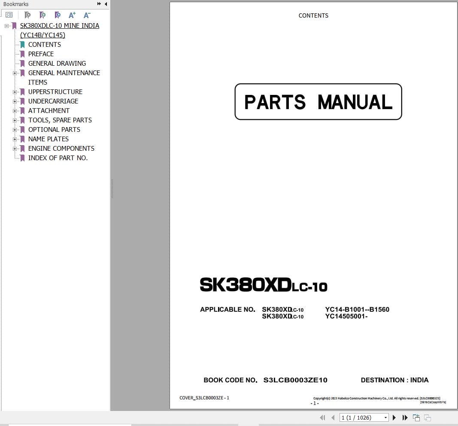Jump to the first page icon
This screenshot has width=458, height=426.
tap(323, 417)
